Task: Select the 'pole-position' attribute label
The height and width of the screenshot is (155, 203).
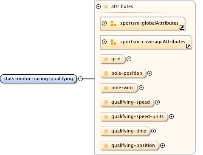Action: 127,73
